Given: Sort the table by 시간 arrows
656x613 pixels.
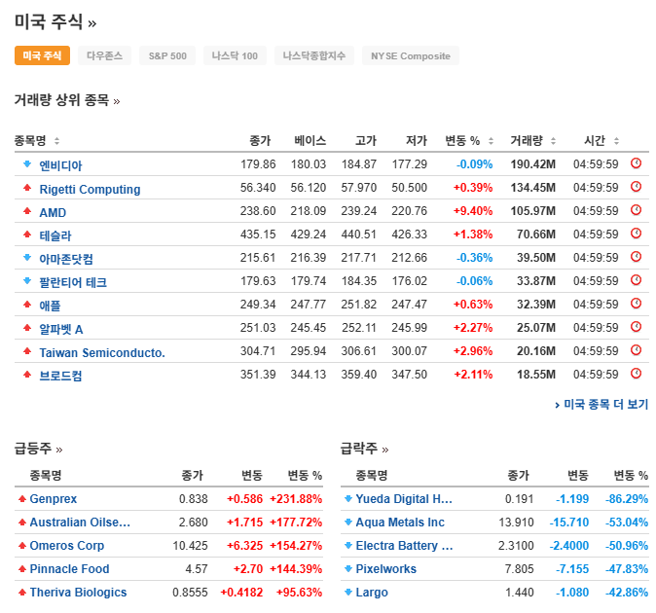Looking at the screenshot, I should 616,141.
